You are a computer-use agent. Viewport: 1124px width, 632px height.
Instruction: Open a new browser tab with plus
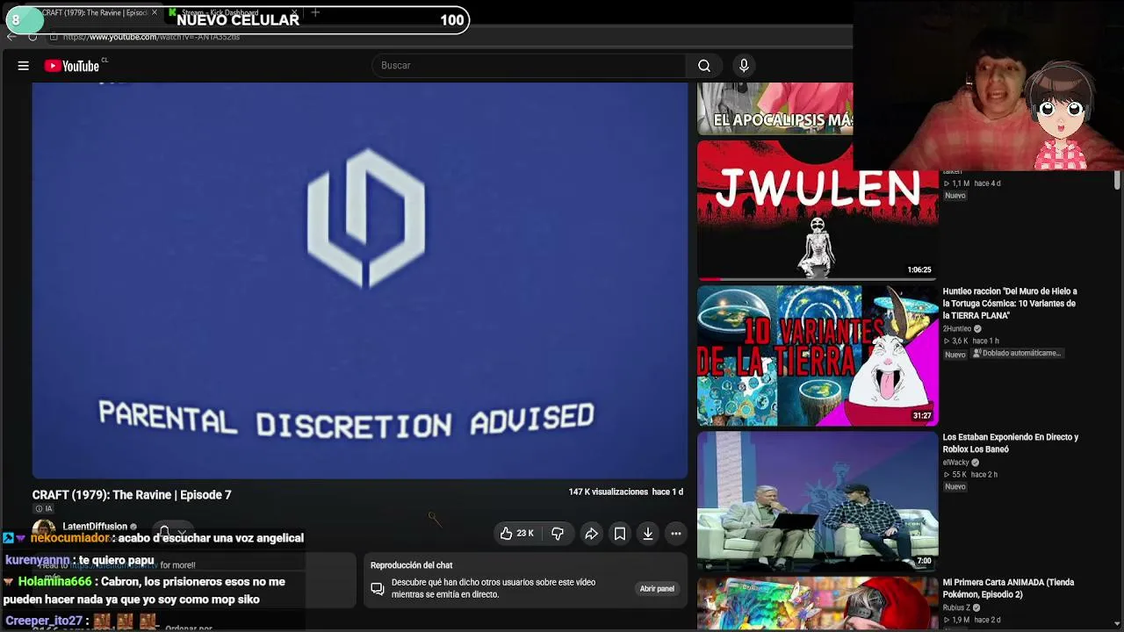(315, 13)
